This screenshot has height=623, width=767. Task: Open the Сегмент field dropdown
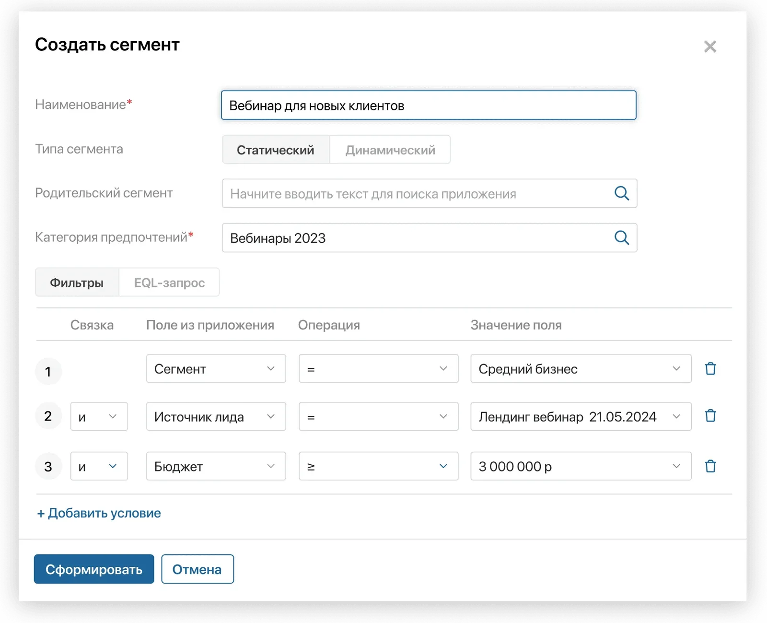(216, 369)
